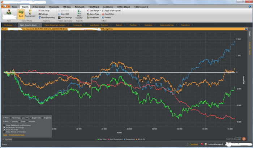The width and height of the screenshot is (253, 148).
Task: Open the Game Type filter dropdown
Action: pyautogui.click(x=94, y=14)
